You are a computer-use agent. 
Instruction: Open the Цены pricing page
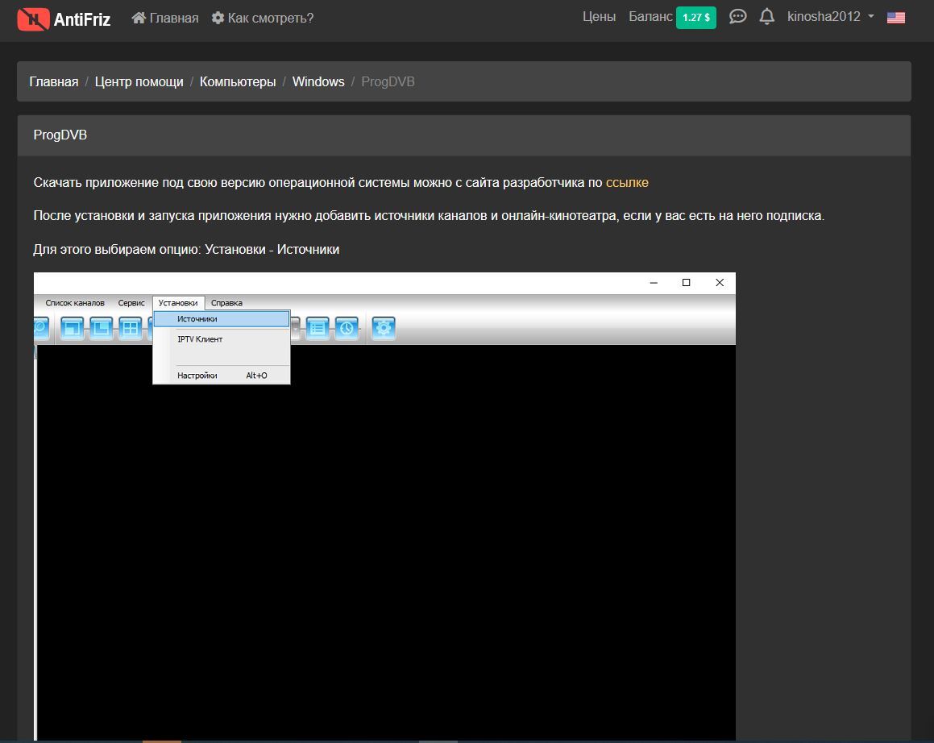(599, 17)
